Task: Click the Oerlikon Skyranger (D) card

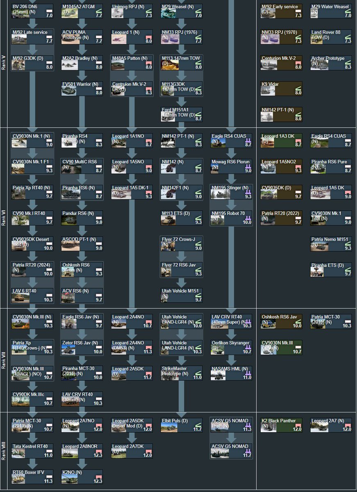Action: pos(232,347)
